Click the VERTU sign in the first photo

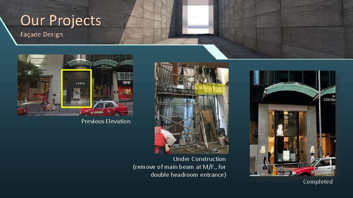(80, 83)
